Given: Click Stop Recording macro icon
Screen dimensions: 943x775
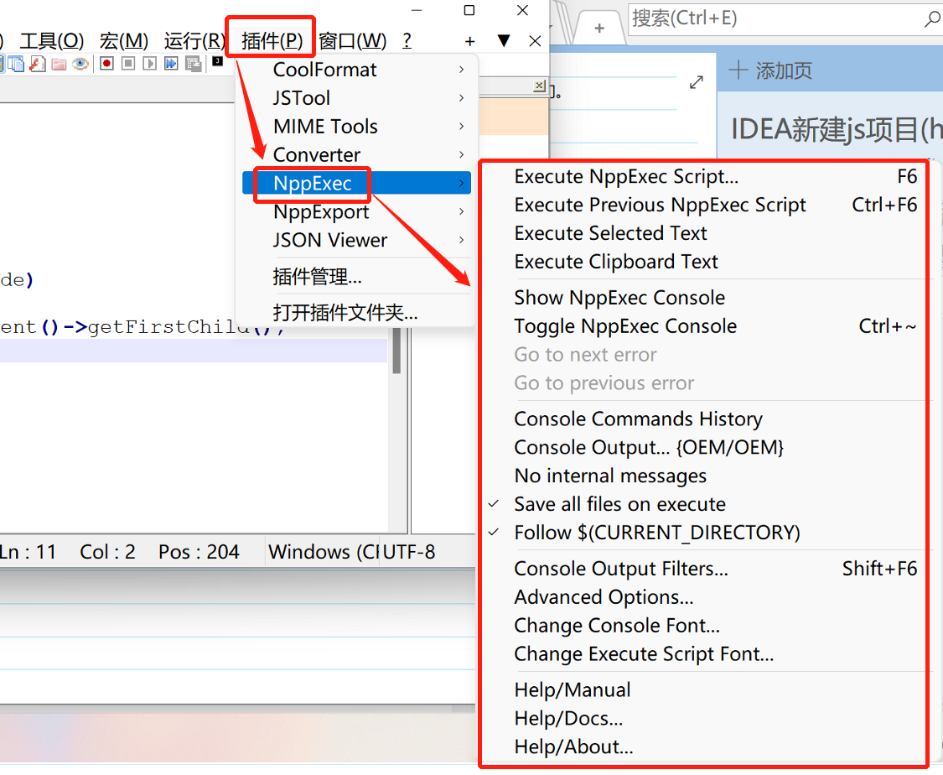Looking at the screenshot, I should coord(128,63).
